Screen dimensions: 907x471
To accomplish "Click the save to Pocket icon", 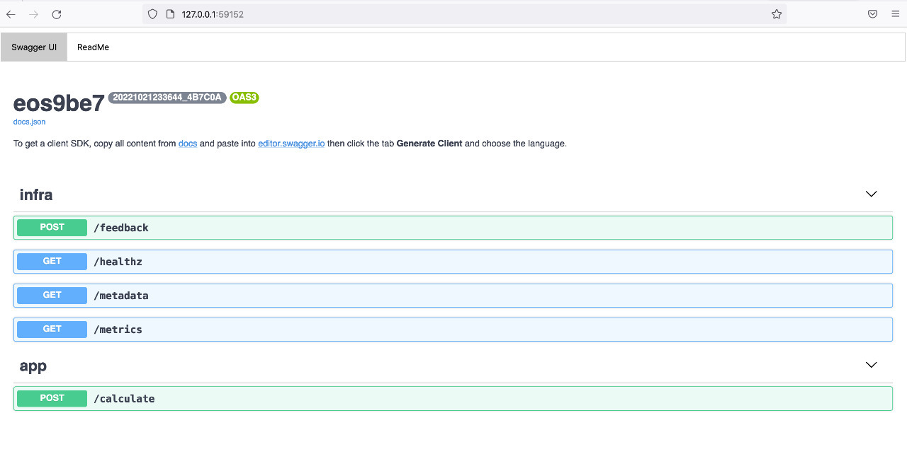I will [872, 13].
